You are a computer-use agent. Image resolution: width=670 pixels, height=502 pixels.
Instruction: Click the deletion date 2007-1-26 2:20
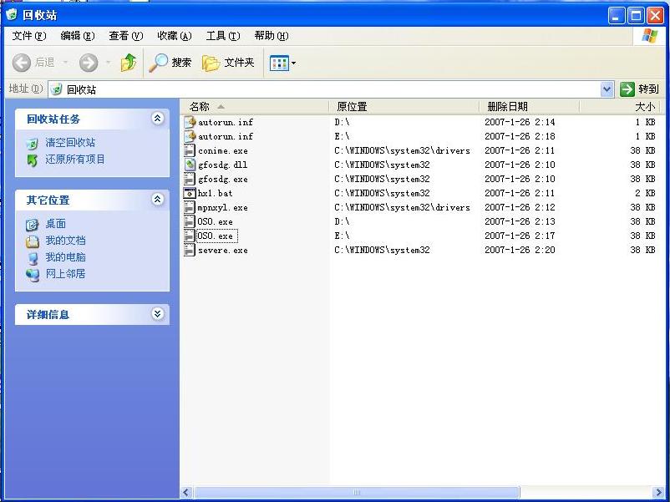tap(520, 250)
